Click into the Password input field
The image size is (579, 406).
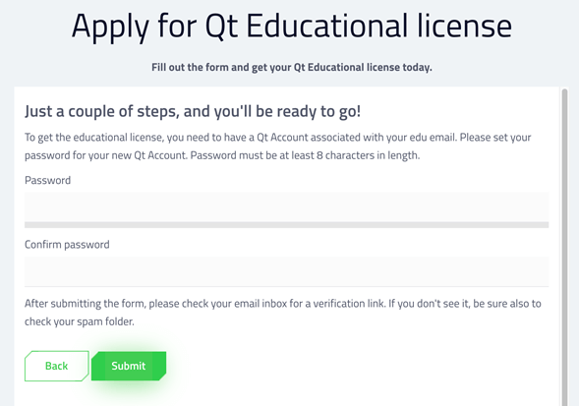(286, 206)
